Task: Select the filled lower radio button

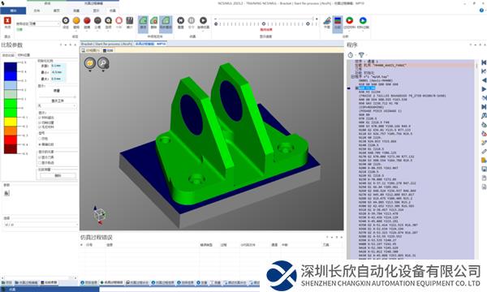Action: pyautogui.click(x=40, y=144)
